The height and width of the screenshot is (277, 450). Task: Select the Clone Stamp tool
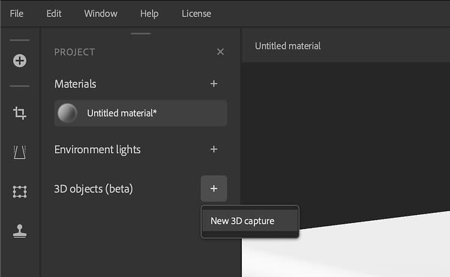20,231
